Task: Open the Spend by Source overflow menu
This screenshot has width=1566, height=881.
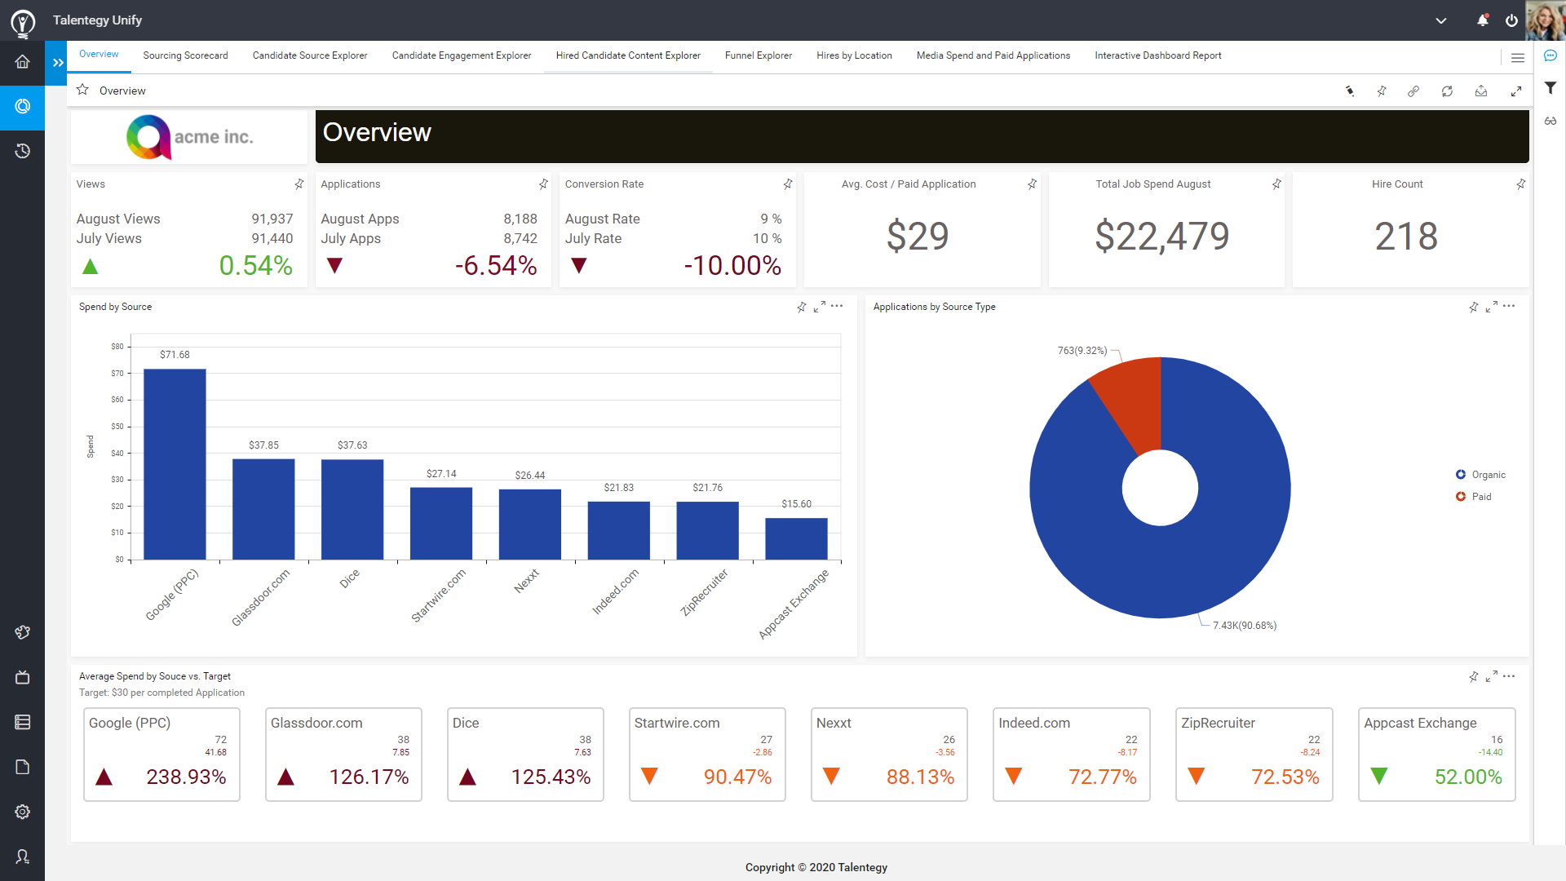Action: [838, 307]
